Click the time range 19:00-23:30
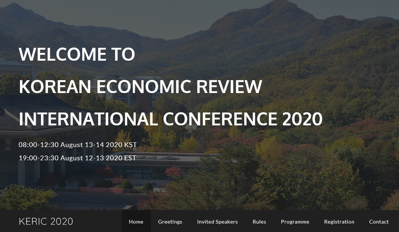This screenshot has width=399, height=232. point(39,158)
